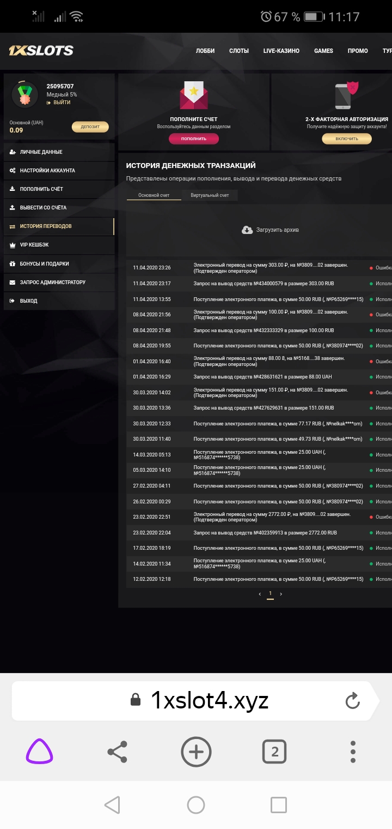Click the Выйти logout link
The width and height of the screenshot is (392, 829).
point(59,103)
